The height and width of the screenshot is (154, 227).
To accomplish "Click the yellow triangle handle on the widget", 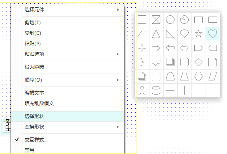I will tap(8, 121).
